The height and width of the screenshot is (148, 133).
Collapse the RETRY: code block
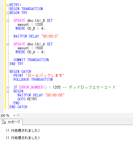(x=8, y=5)
